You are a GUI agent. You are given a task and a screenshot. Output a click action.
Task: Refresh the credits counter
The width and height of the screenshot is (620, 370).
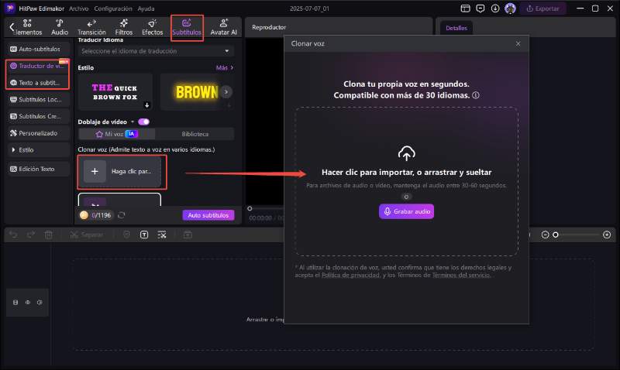point(122,215)
